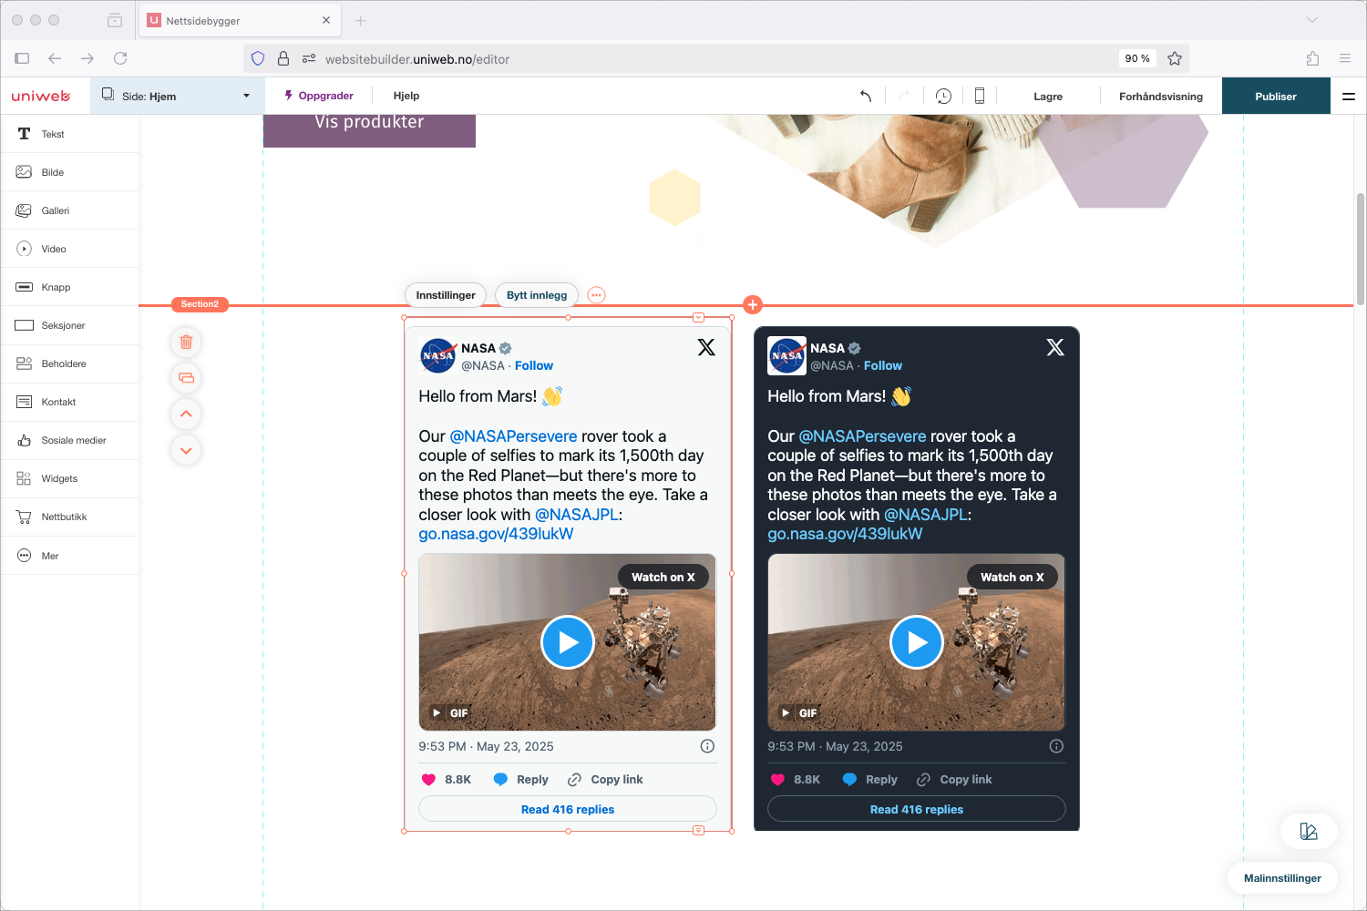This screenshot has height=911, width=1367.
Task: Click the X logo in light tweet
Action: 706,347
